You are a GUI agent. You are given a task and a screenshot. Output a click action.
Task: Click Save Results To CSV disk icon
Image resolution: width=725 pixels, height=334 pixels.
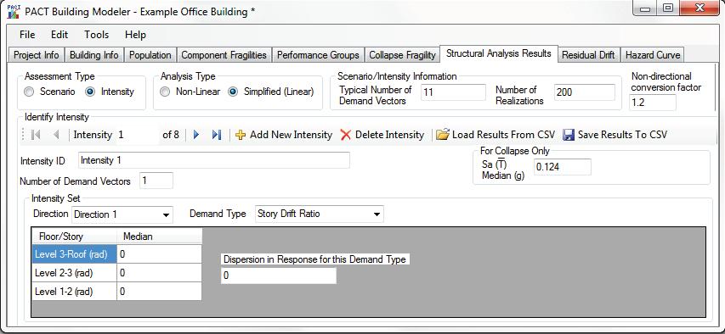pos(569,135)
